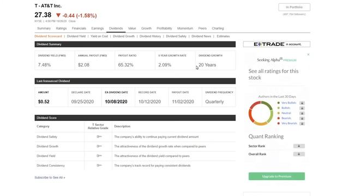Click the 65.32% payout ratio value
The width and height of the screenshot is (349, 196).
[x=126, y=65]
